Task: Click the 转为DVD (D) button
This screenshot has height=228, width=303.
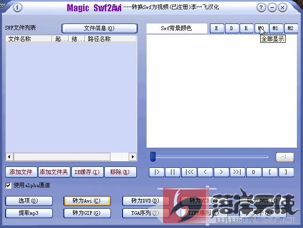Action: (x=146, y=201)
